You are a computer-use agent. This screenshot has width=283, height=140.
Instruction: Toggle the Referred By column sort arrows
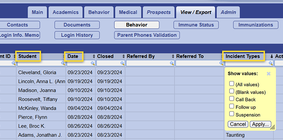tap(173, 56)
